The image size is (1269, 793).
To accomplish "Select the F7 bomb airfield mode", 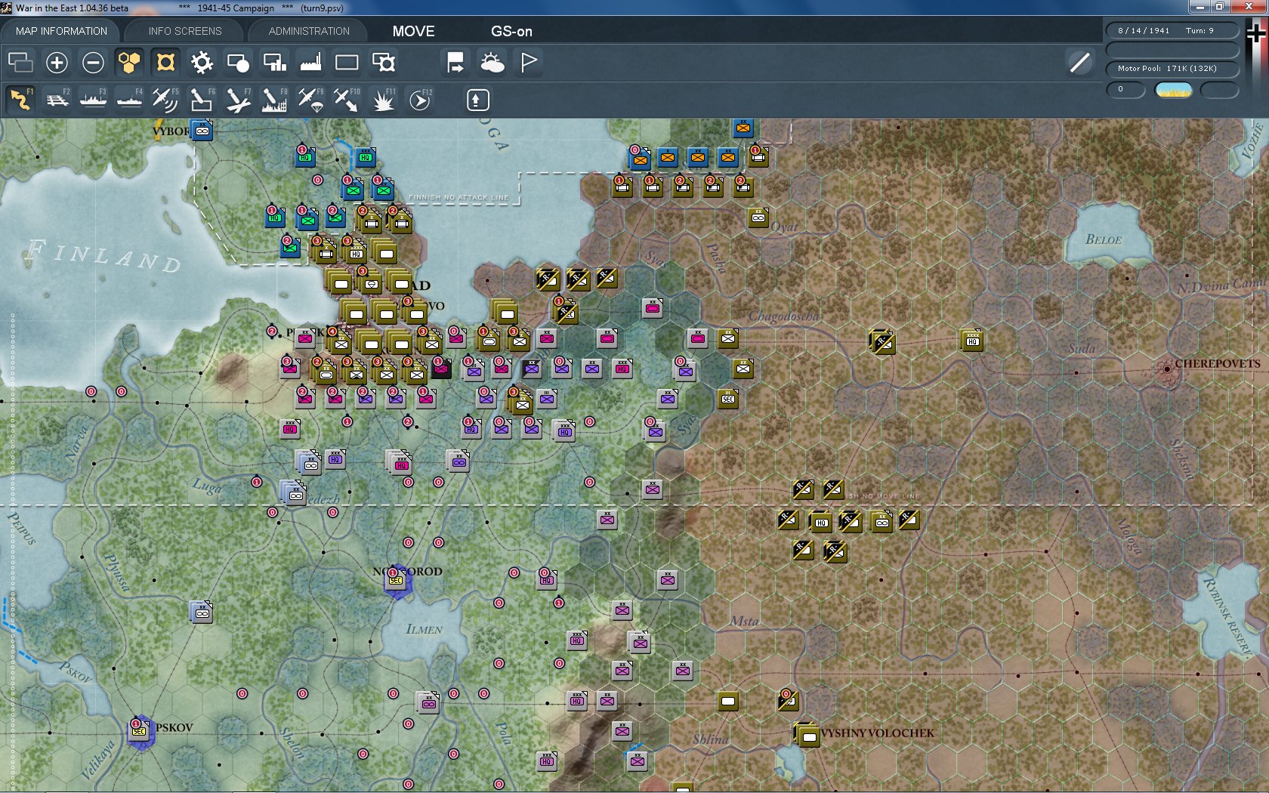I will tap(238, 99).
